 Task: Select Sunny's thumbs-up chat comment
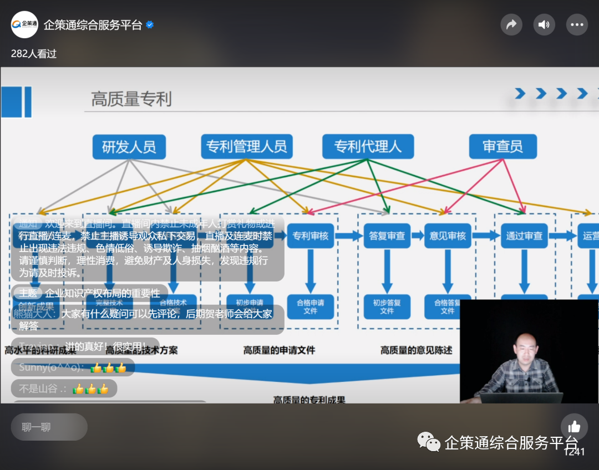coord(73,367)
